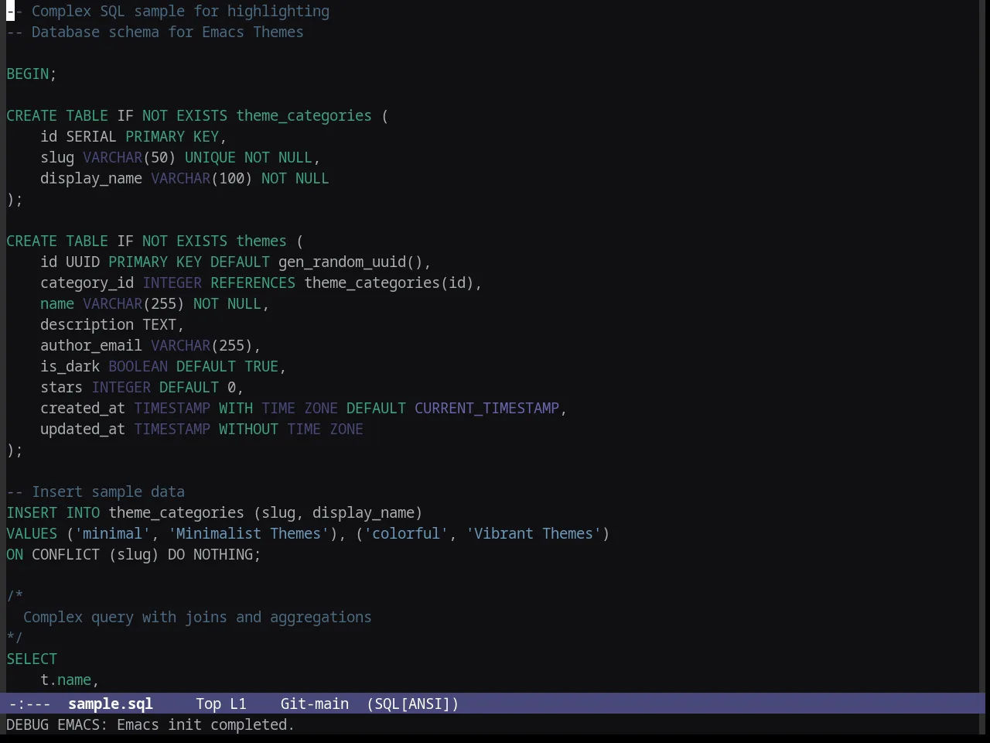Image resolution: width=990 pixels, height=743 pixels.
Task: Click 'updated_at' column name
Action: (x=83, y=429)
